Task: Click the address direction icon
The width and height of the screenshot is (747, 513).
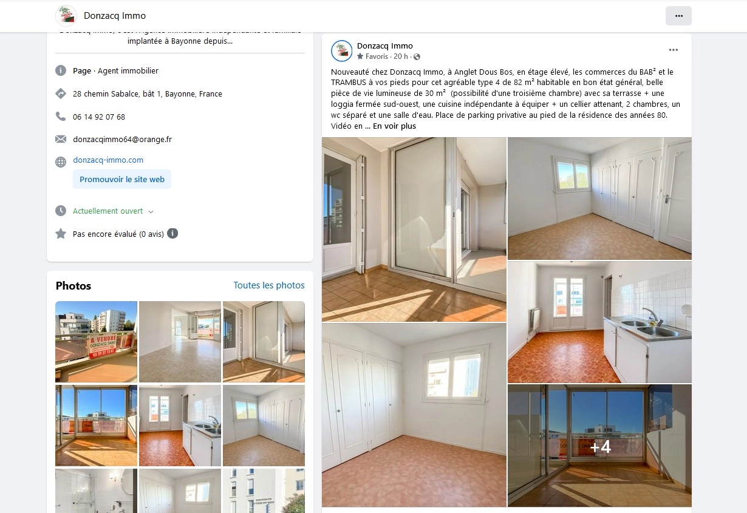Action: pos(61,93)
